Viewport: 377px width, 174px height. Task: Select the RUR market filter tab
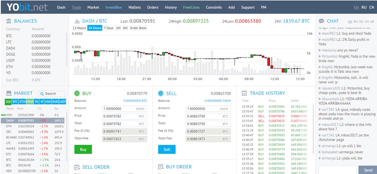pos(55,102)
